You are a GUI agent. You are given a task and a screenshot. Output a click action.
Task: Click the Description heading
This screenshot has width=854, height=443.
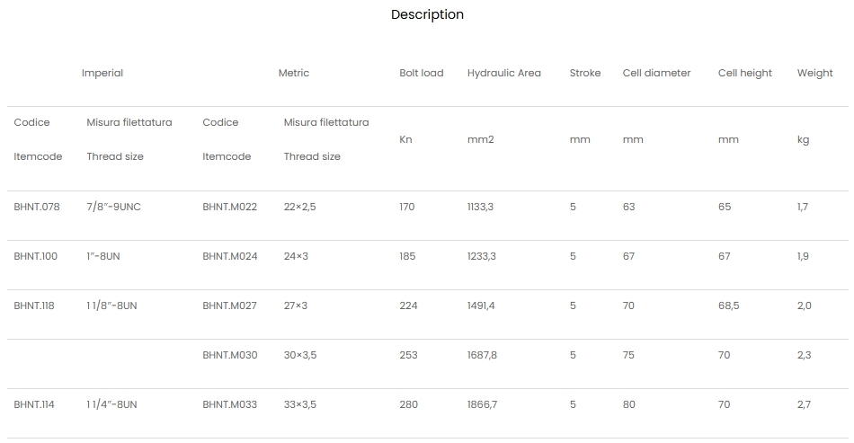(427, 14)
